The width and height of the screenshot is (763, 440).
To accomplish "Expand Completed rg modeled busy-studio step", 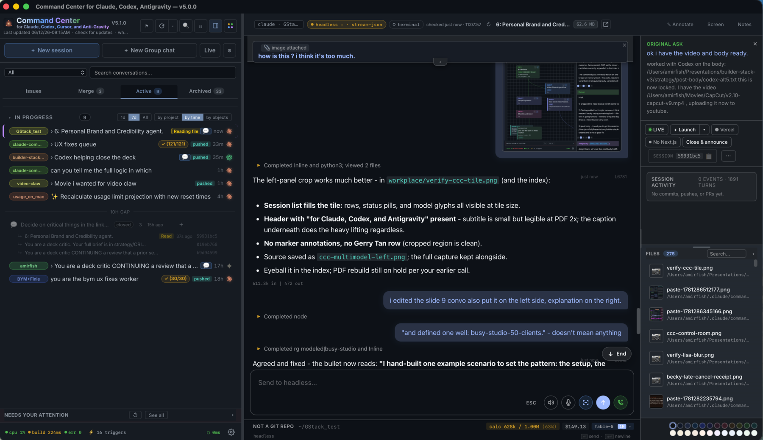I will point(259,349).
